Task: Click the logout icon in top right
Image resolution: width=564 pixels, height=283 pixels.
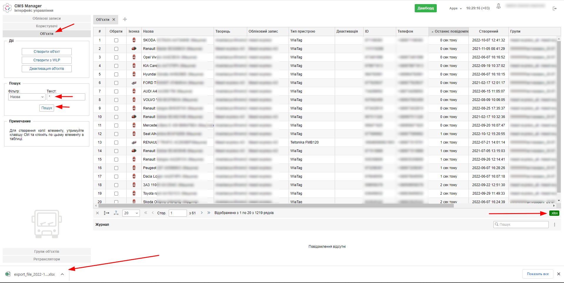Action: point(555,9)
